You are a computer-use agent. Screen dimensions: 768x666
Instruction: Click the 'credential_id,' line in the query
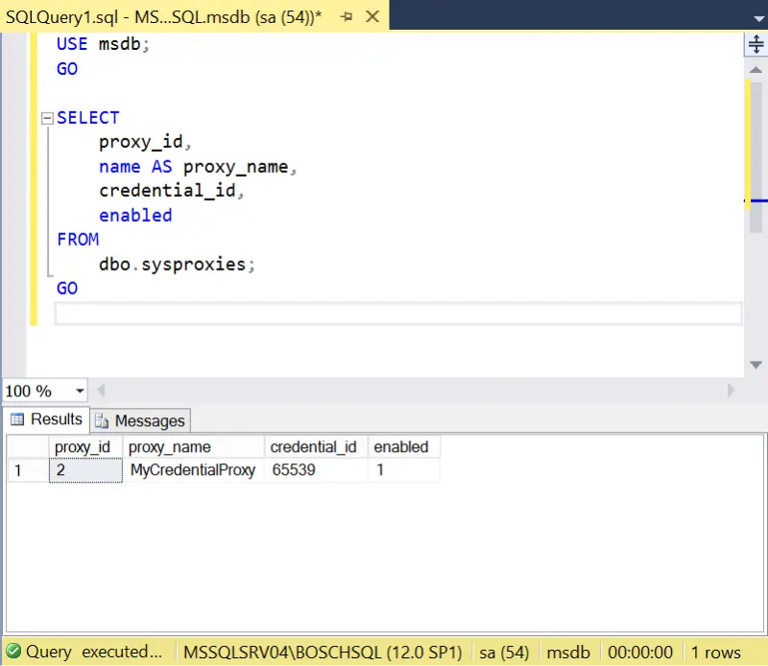tap(172, 191)
